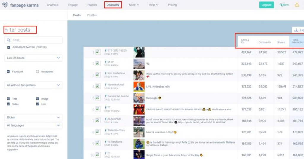Click the Upgrade button
The width and height of the screenshot is (304, 159).
tap(267, 5)
